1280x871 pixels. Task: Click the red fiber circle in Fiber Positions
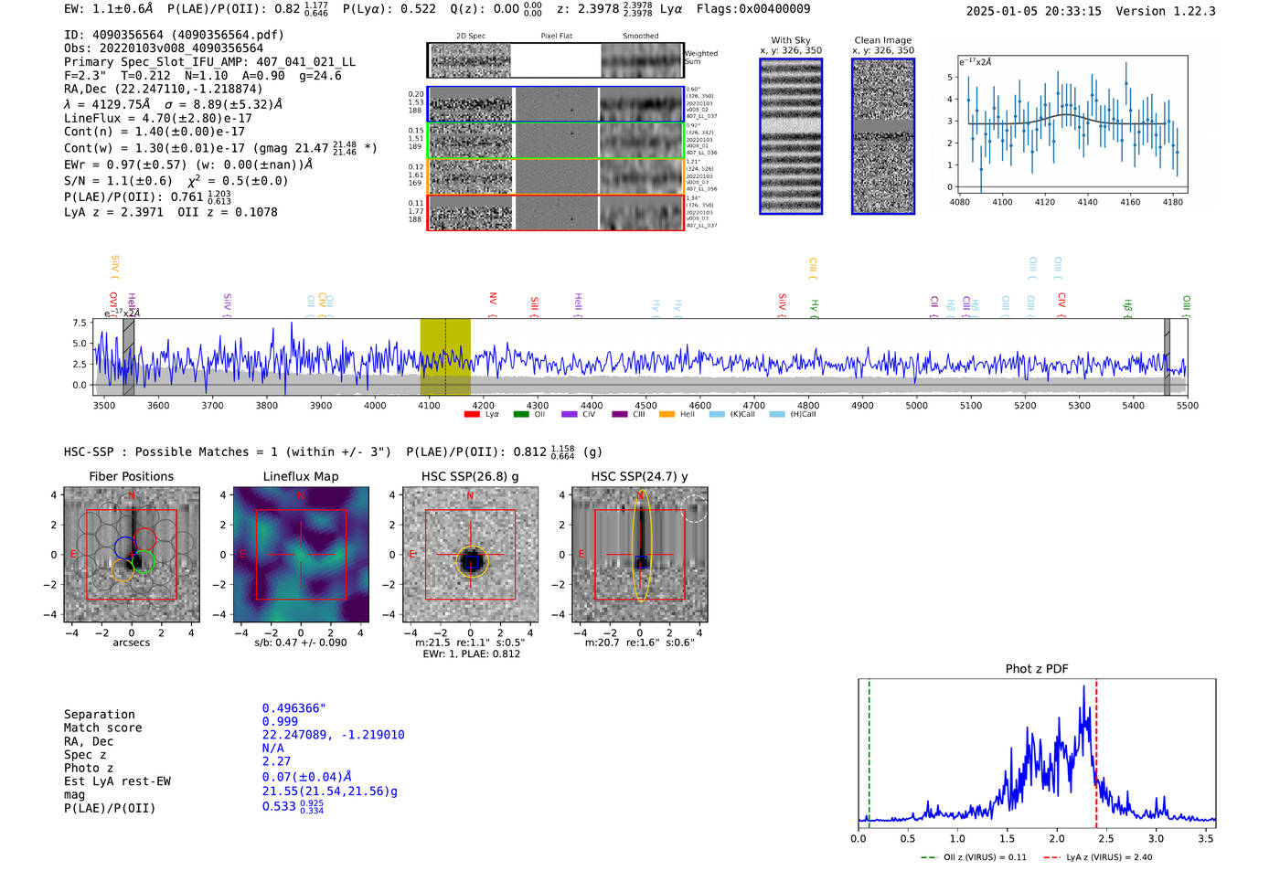144,539
